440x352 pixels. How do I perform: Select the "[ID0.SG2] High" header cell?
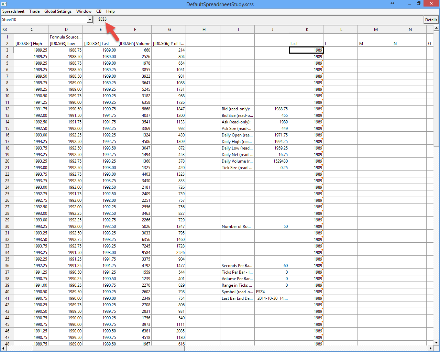(x=31, y=44)
